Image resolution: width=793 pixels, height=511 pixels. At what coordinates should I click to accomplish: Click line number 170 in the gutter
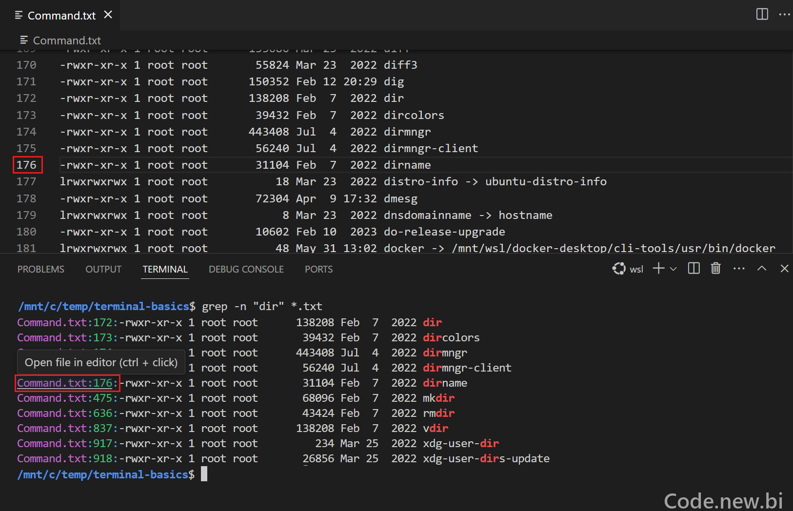[x=26, y=65]
